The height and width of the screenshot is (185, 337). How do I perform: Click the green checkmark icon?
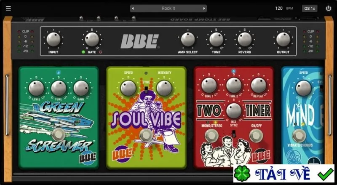pos(325,174)
